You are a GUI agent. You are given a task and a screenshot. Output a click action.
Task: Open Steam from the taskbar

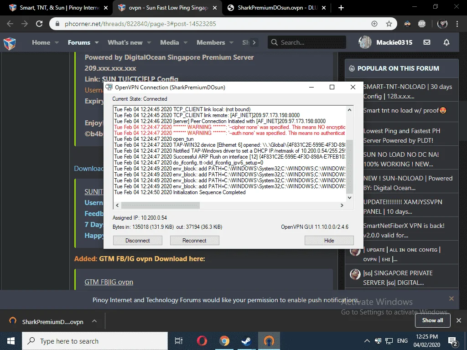(247, 341)
